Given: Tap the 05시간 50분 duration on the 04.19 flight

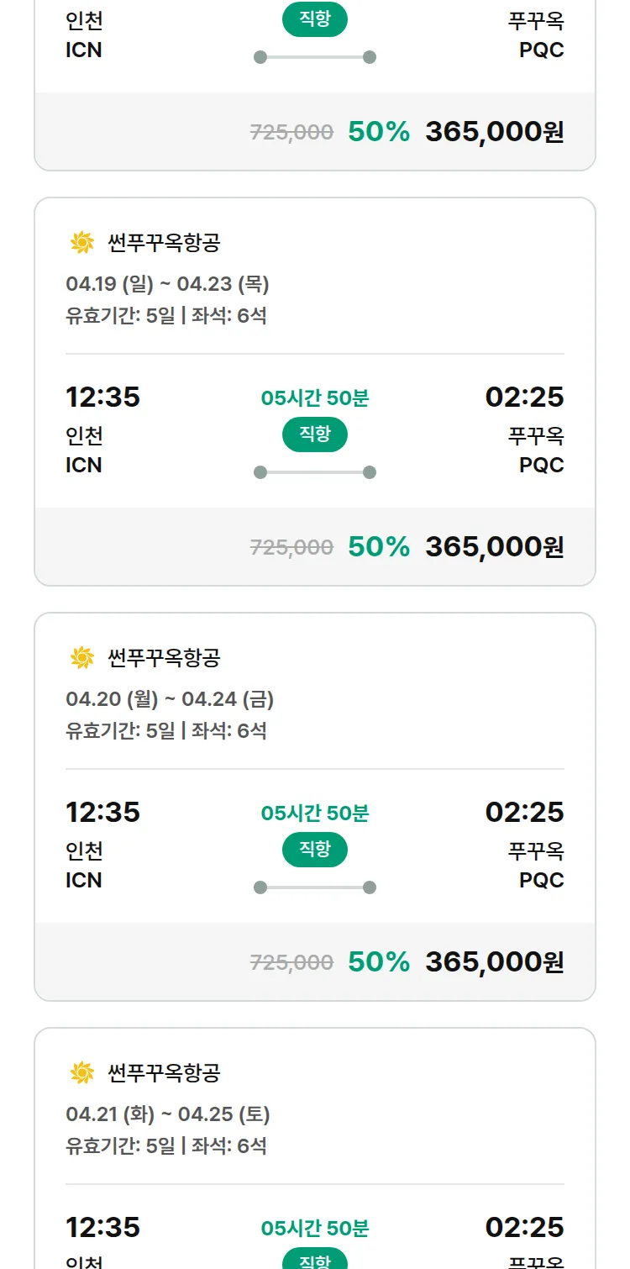Looking at the screenshot, I should pos(315,398).
